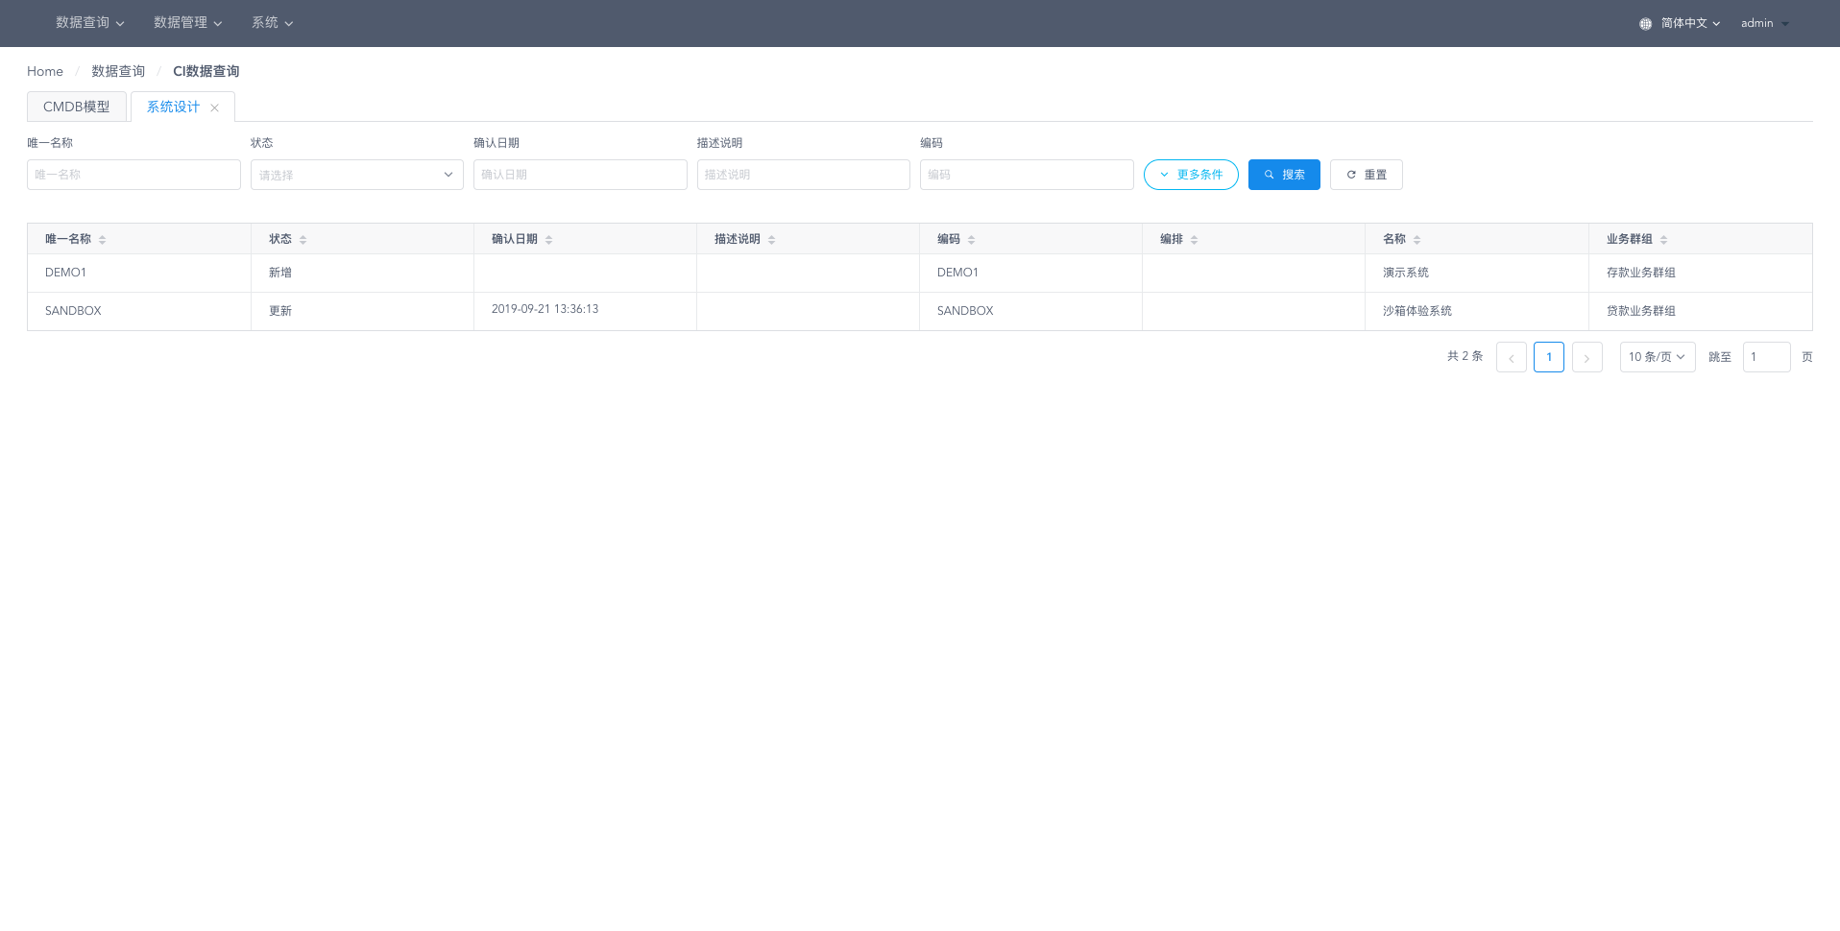Viewport: 1840px width, 931px height.
Task: Sort table by 状态 column
Action: 303,240
